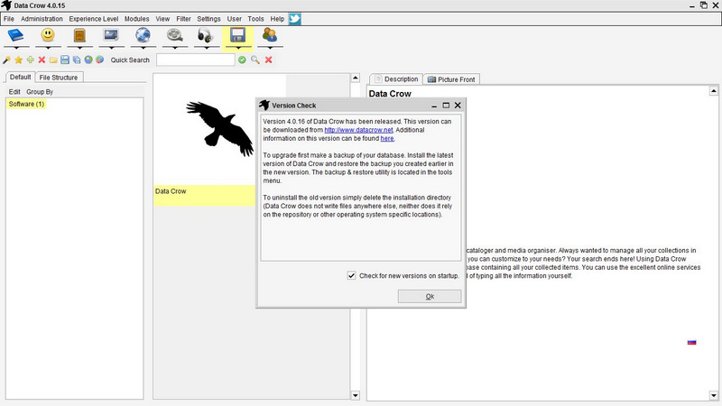The height and width of the screenshot is (406, 722).
Task: Click the yellow folder toolbar icon
Action: [53, 60]
